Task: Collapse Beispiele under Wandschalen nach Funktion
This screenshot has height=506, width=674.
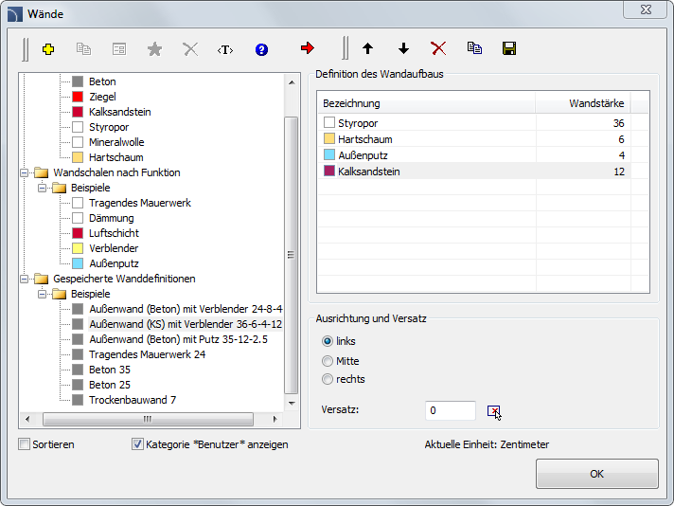Action: 42,188
